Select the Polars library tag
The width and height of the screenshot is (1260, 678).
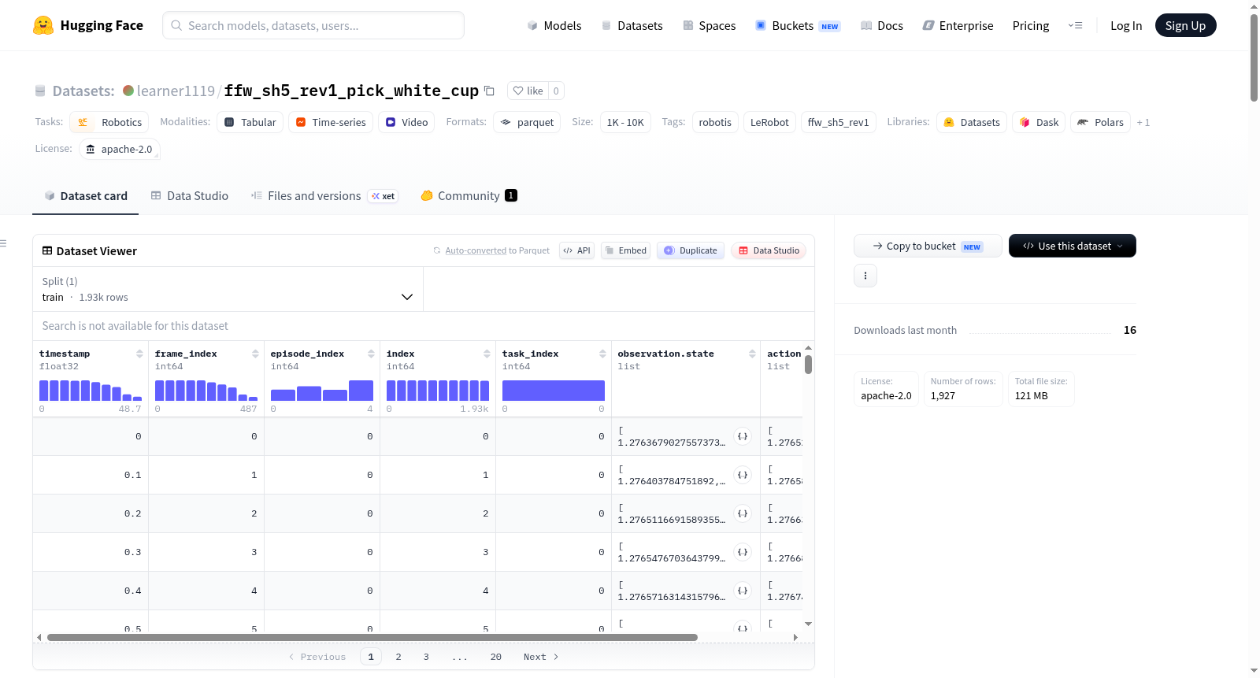(1101, 122)
